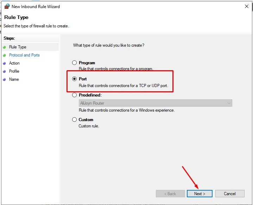Screen dimensions: 253x205
Task: Click 'Rule that controls connections for a program.' description
Action: tap(116, 69)
